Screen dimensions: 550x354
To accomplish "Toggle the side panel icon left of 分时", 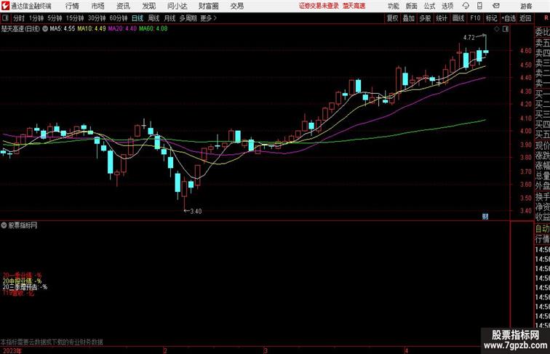I will (5, 18).
